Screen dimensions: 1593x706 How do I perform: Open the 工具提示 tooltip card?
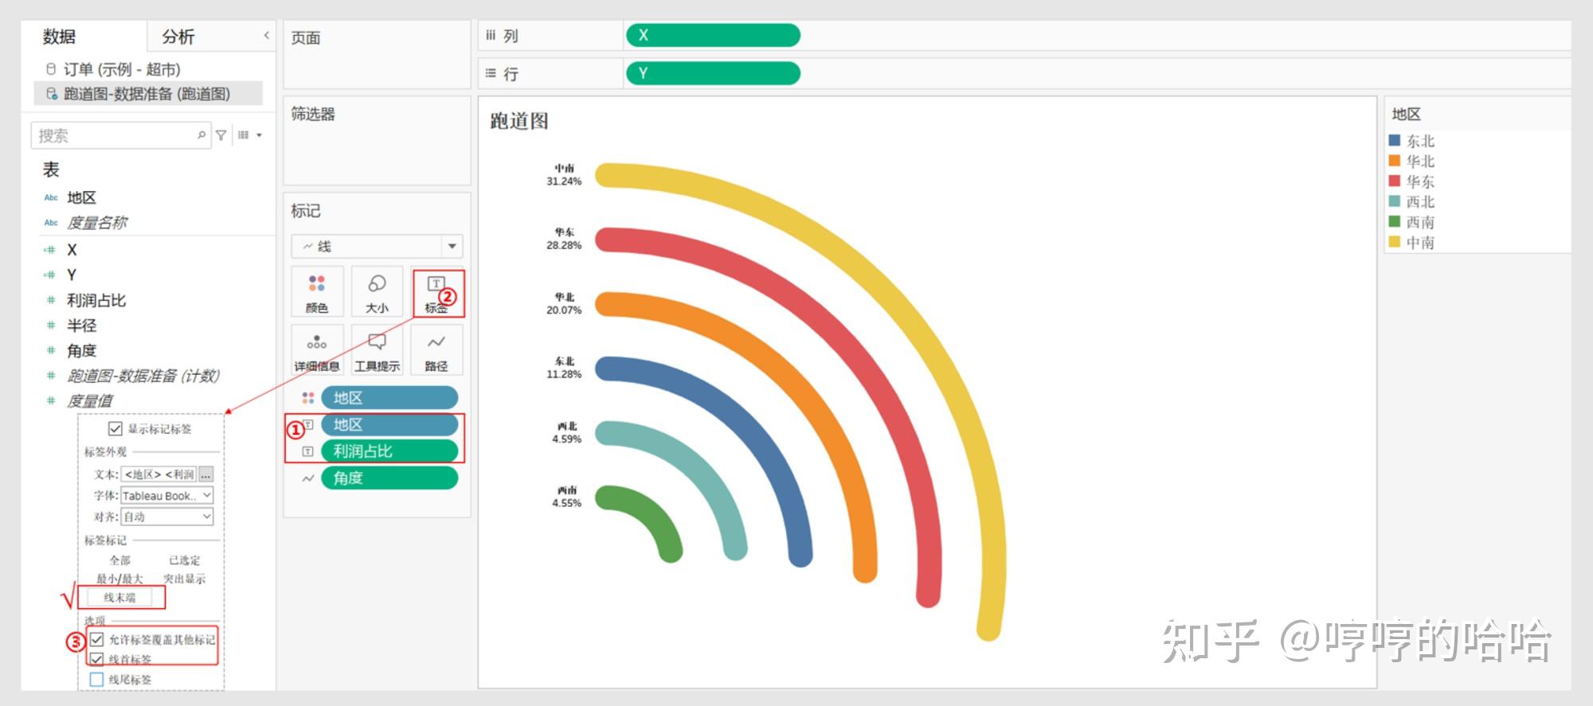377,349
